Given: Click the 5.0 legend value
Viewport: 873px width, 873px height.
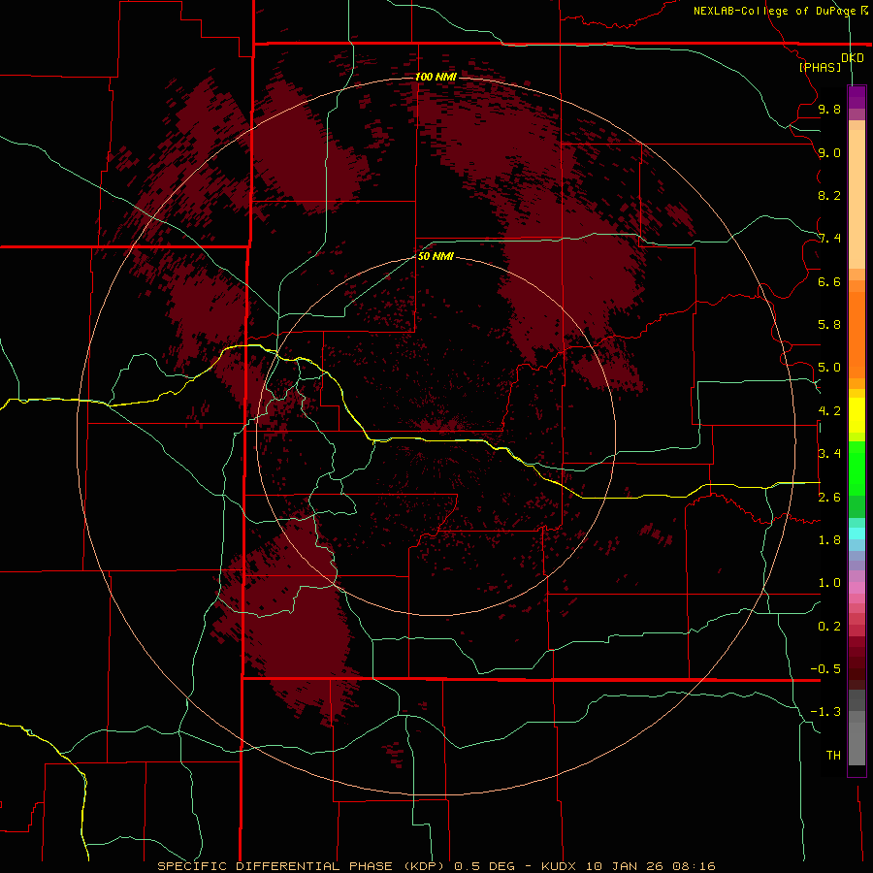Looking at the screenshot, I should click(x=829, y=368).
